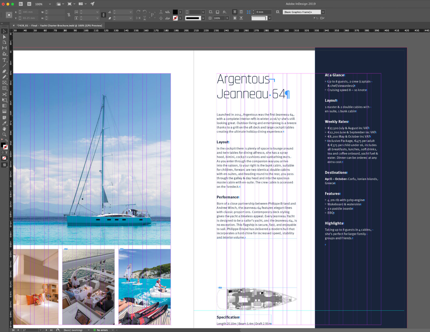Viewport: 430px width, 332px height.
Task: Go to next page arrow
Action: click(x=46, y=330)
